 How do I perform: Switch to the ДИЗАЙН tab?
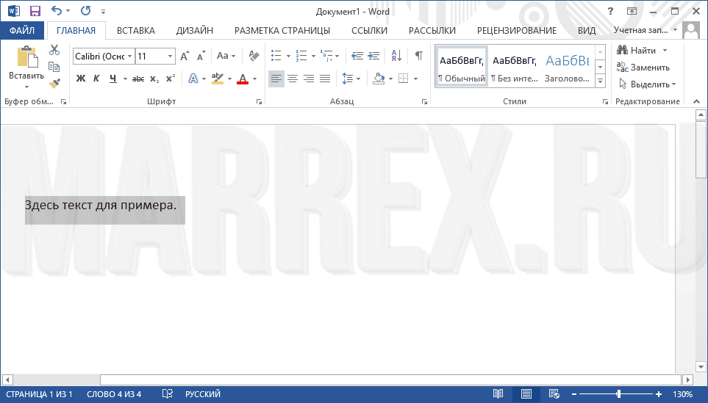click(x=195, y=31)
